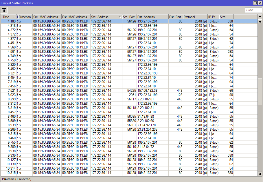Viewport: 263px width, 182px height.
Task: Select the packet at time 6.454
Action: (129, 78)
